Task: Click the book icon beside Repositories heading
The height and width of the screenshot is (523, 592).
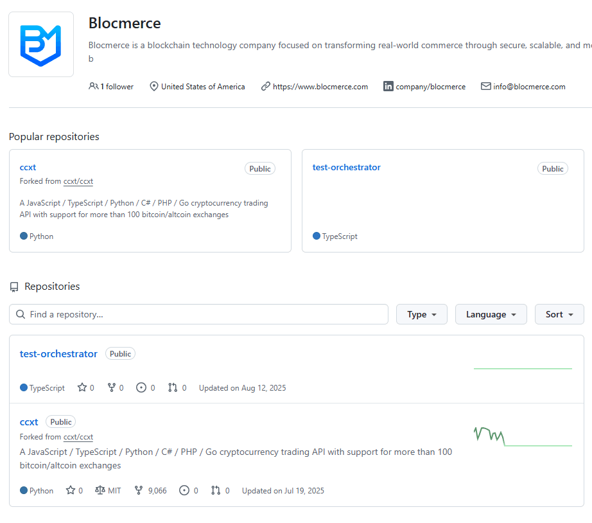Action: pyautogui.click(x=13, y=287)
